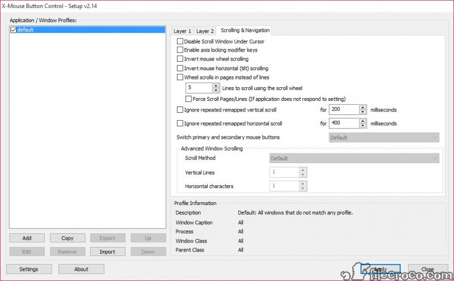Viewport: 454px width, 281px height.
Task: Click the 400 milliseconds field
Action: tap(344, 123)
